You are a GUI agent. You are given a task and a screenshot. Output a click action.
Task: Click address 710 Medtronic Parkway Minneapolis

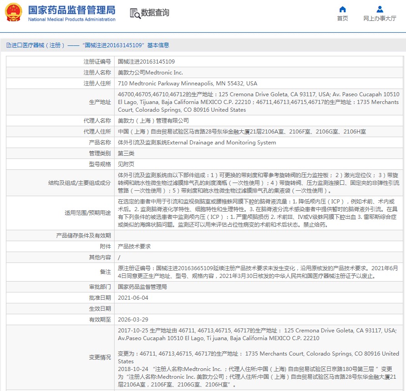(187, 83)
